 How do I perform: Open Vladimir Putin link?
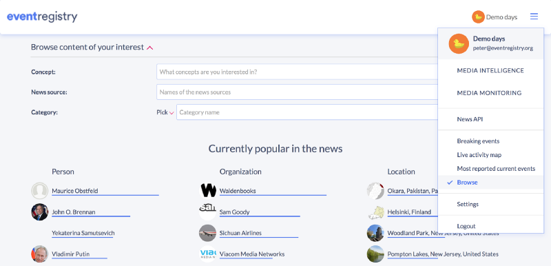point(71,254)
